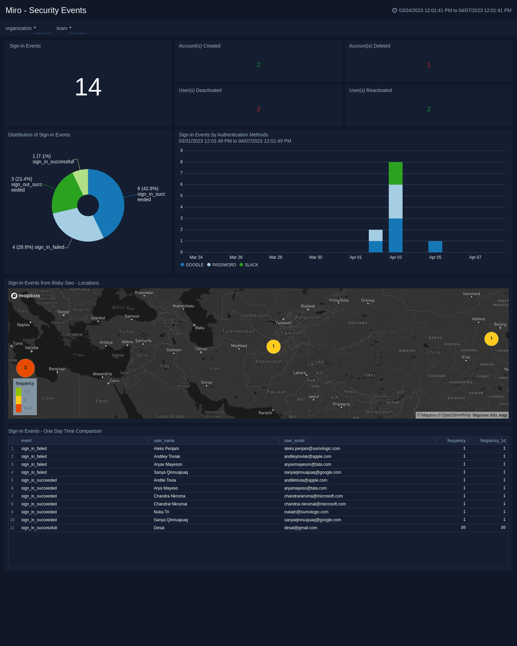Click the '1 (7.1%) sign_in_successfull' pie label
The height and width of the screenshot is (646, 517).
pos(53,159)
